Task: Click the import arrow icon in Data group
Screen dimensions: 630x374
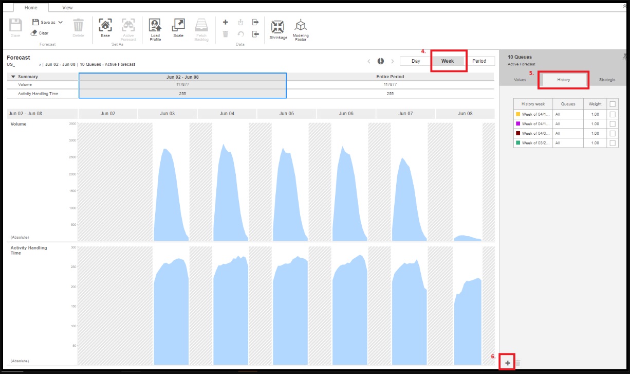Action: [x=255, y=34]
